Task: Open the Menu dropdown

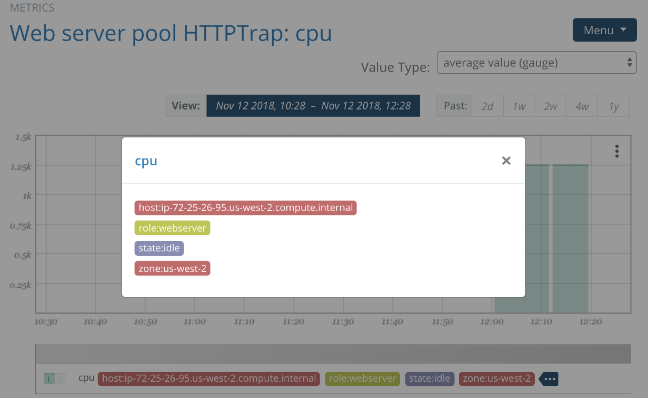Action: [x=604, y=29]
